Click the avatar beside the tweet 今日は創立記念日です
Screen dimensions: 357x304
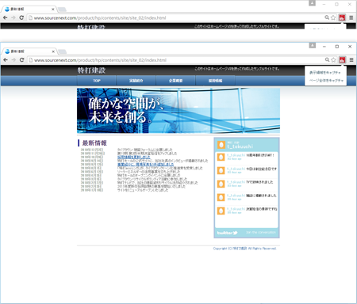(x=221, y=170)
